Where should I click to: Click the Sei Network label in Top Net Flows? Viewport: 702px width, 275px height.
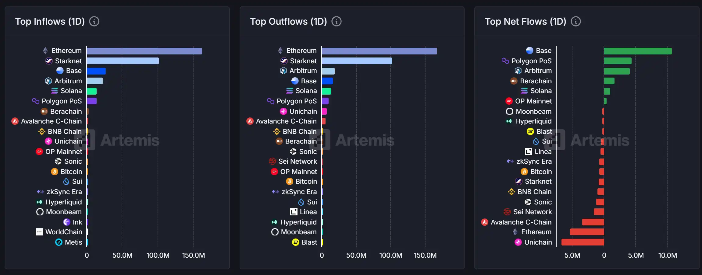click(533, 212)
